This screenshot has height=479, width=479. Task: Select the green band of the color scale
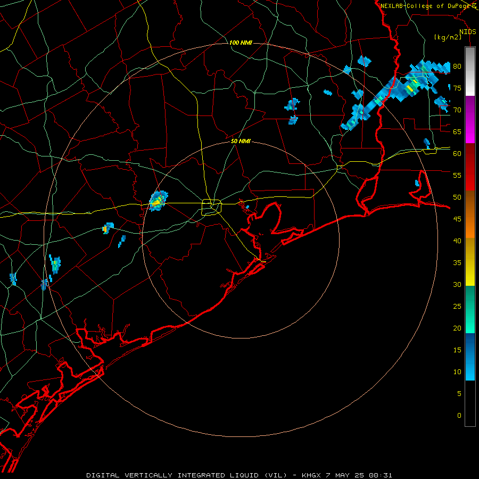470,309
